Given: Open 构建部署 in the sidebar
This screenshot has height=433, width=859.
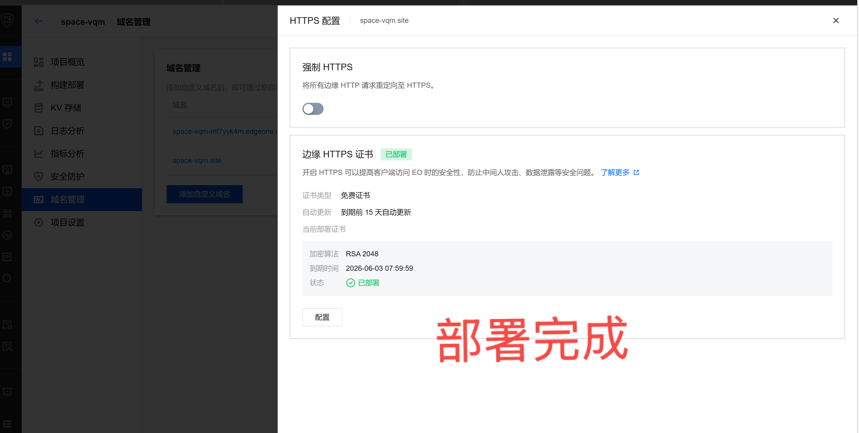Looking at the screenshot, I should click(x=67, y=85).
